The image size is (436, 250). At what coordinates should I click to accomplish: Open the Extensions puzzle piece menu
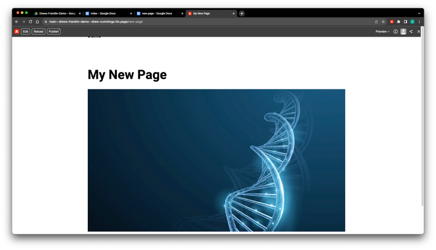point(398,21)
